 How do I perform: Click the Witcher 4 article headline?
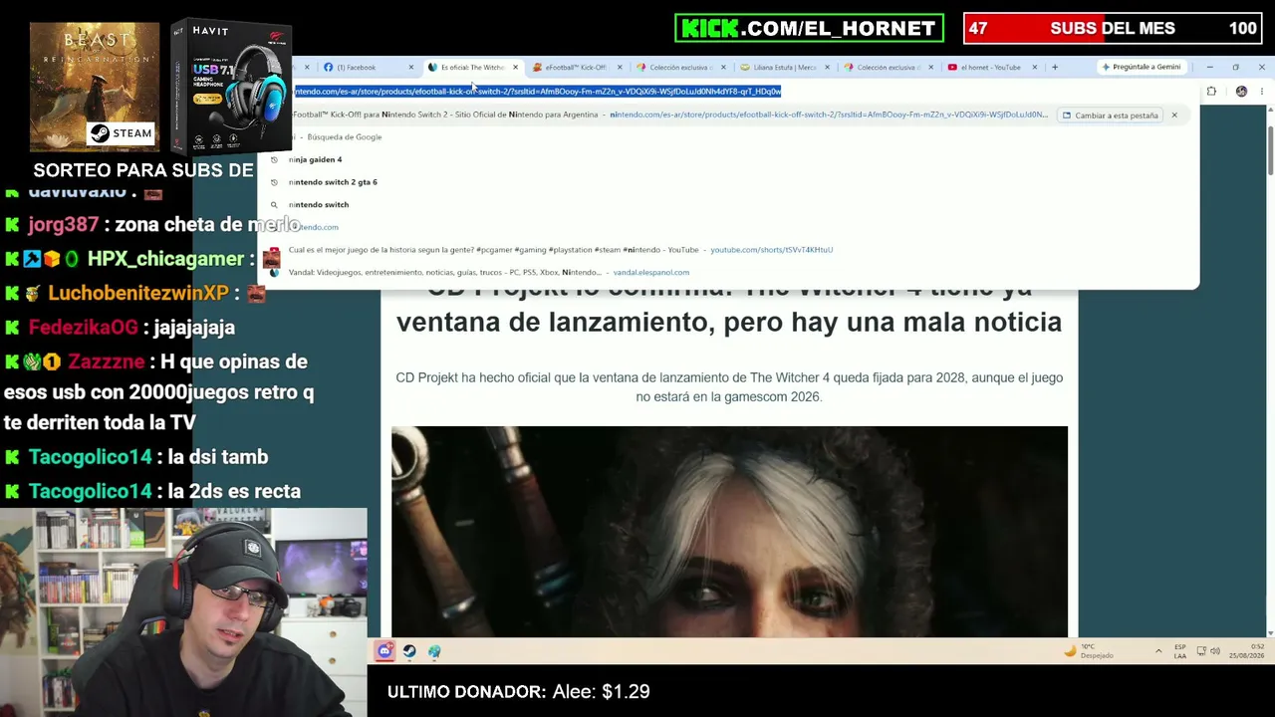pos(729,306)
